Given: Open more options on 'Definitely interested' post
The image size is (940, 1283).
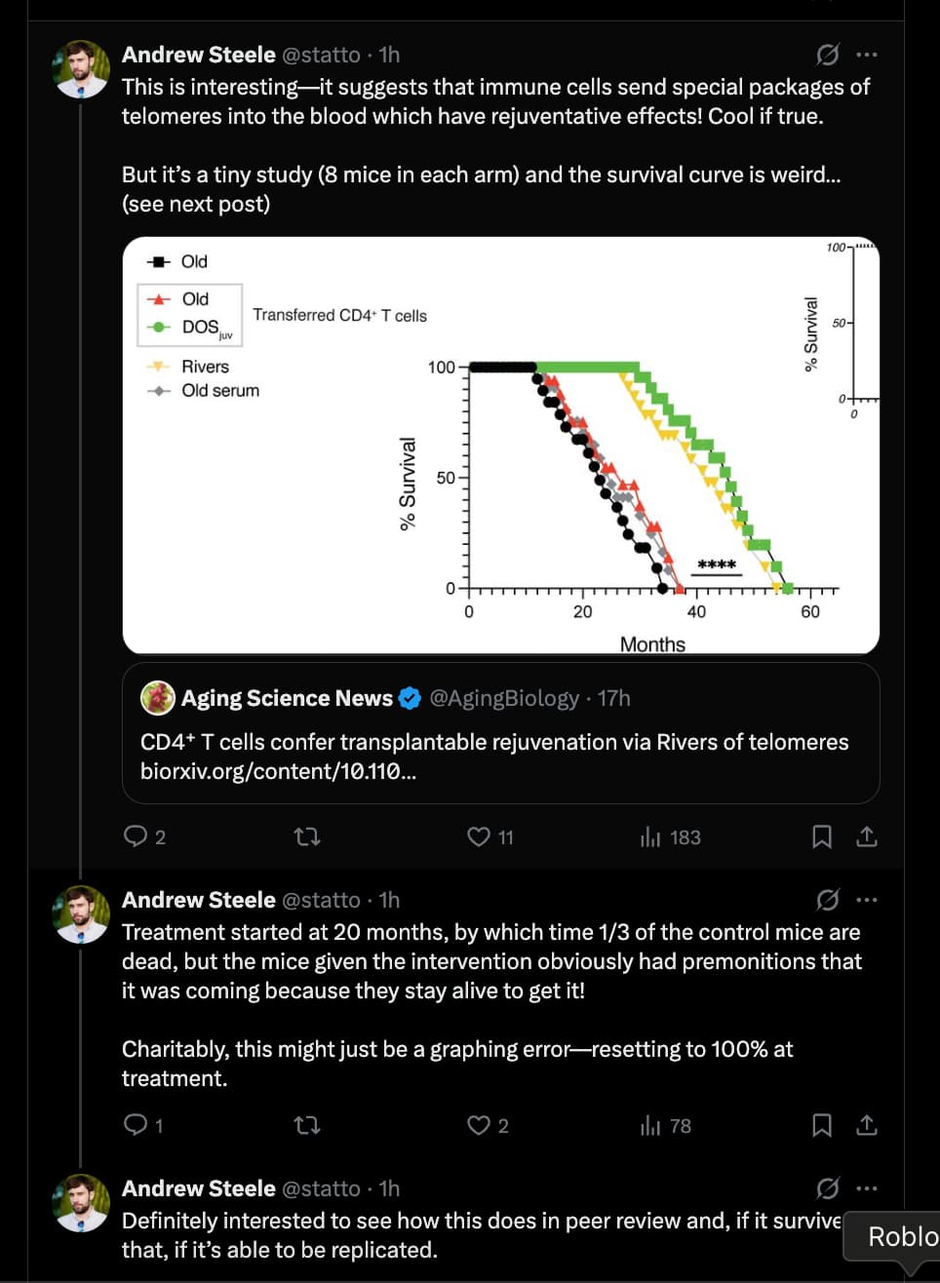Looking at the screenshot, I should coord(866,1188).
